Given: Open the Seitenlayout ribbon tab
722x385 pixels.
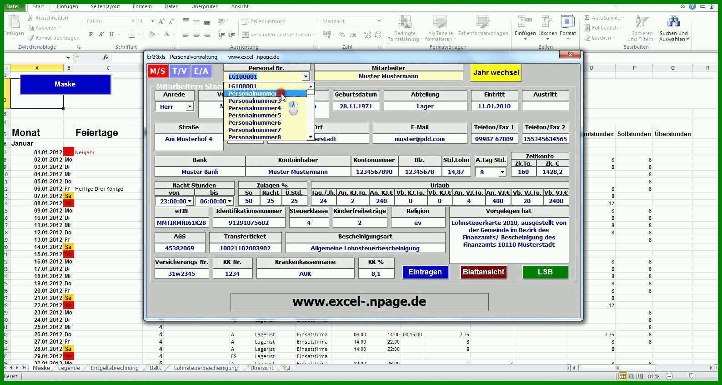Looking at the screenshot, I should point(105,6).
